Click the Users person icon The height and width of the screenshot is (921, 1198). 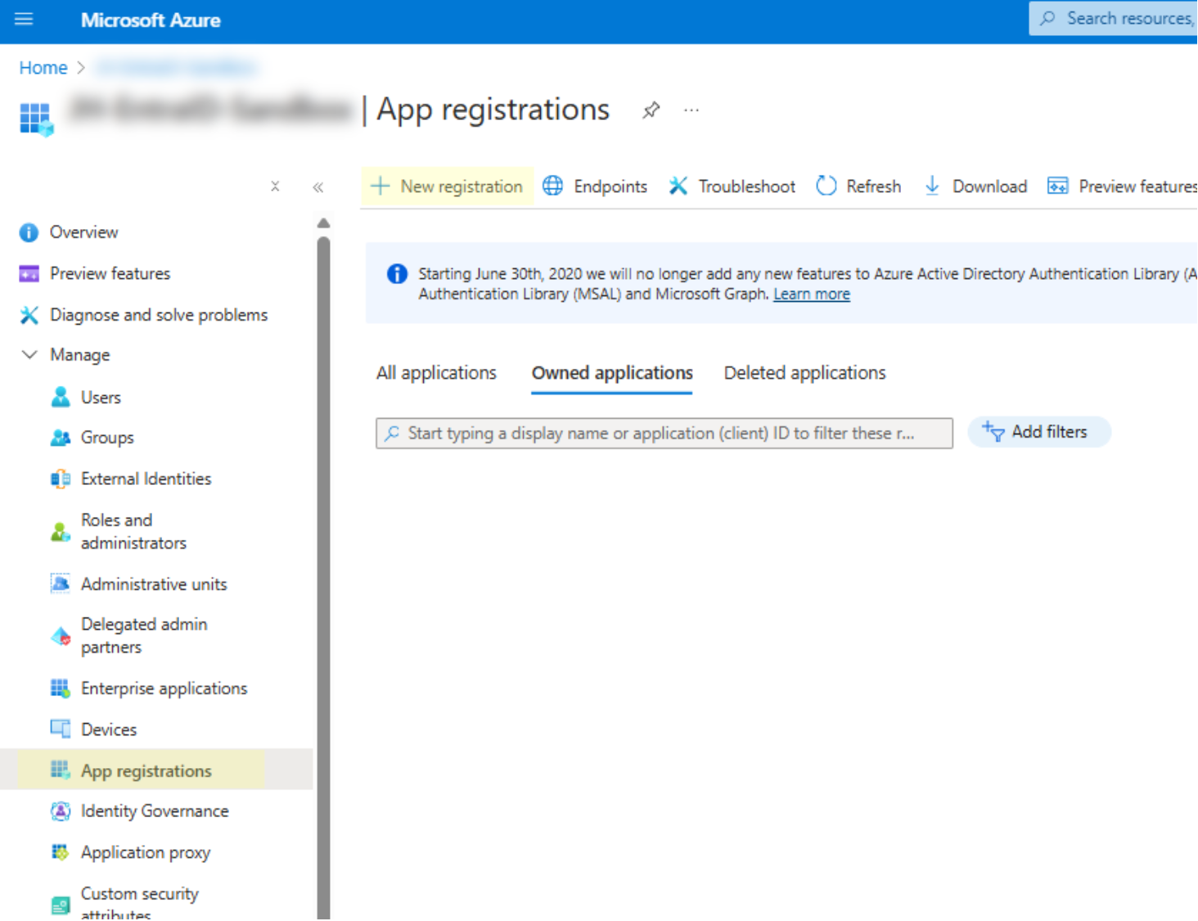click(x=61, y=397)
